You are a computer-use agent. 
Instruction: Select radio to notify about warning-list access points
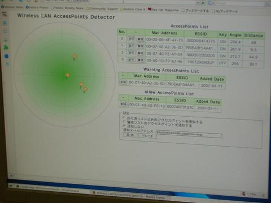(x=124, y=122)
